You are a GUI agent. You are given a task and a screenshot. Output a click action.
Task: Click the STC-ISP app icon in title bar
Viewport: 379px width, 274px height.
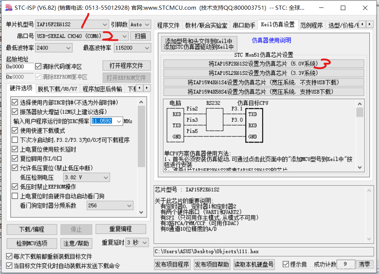click(9, 8)
